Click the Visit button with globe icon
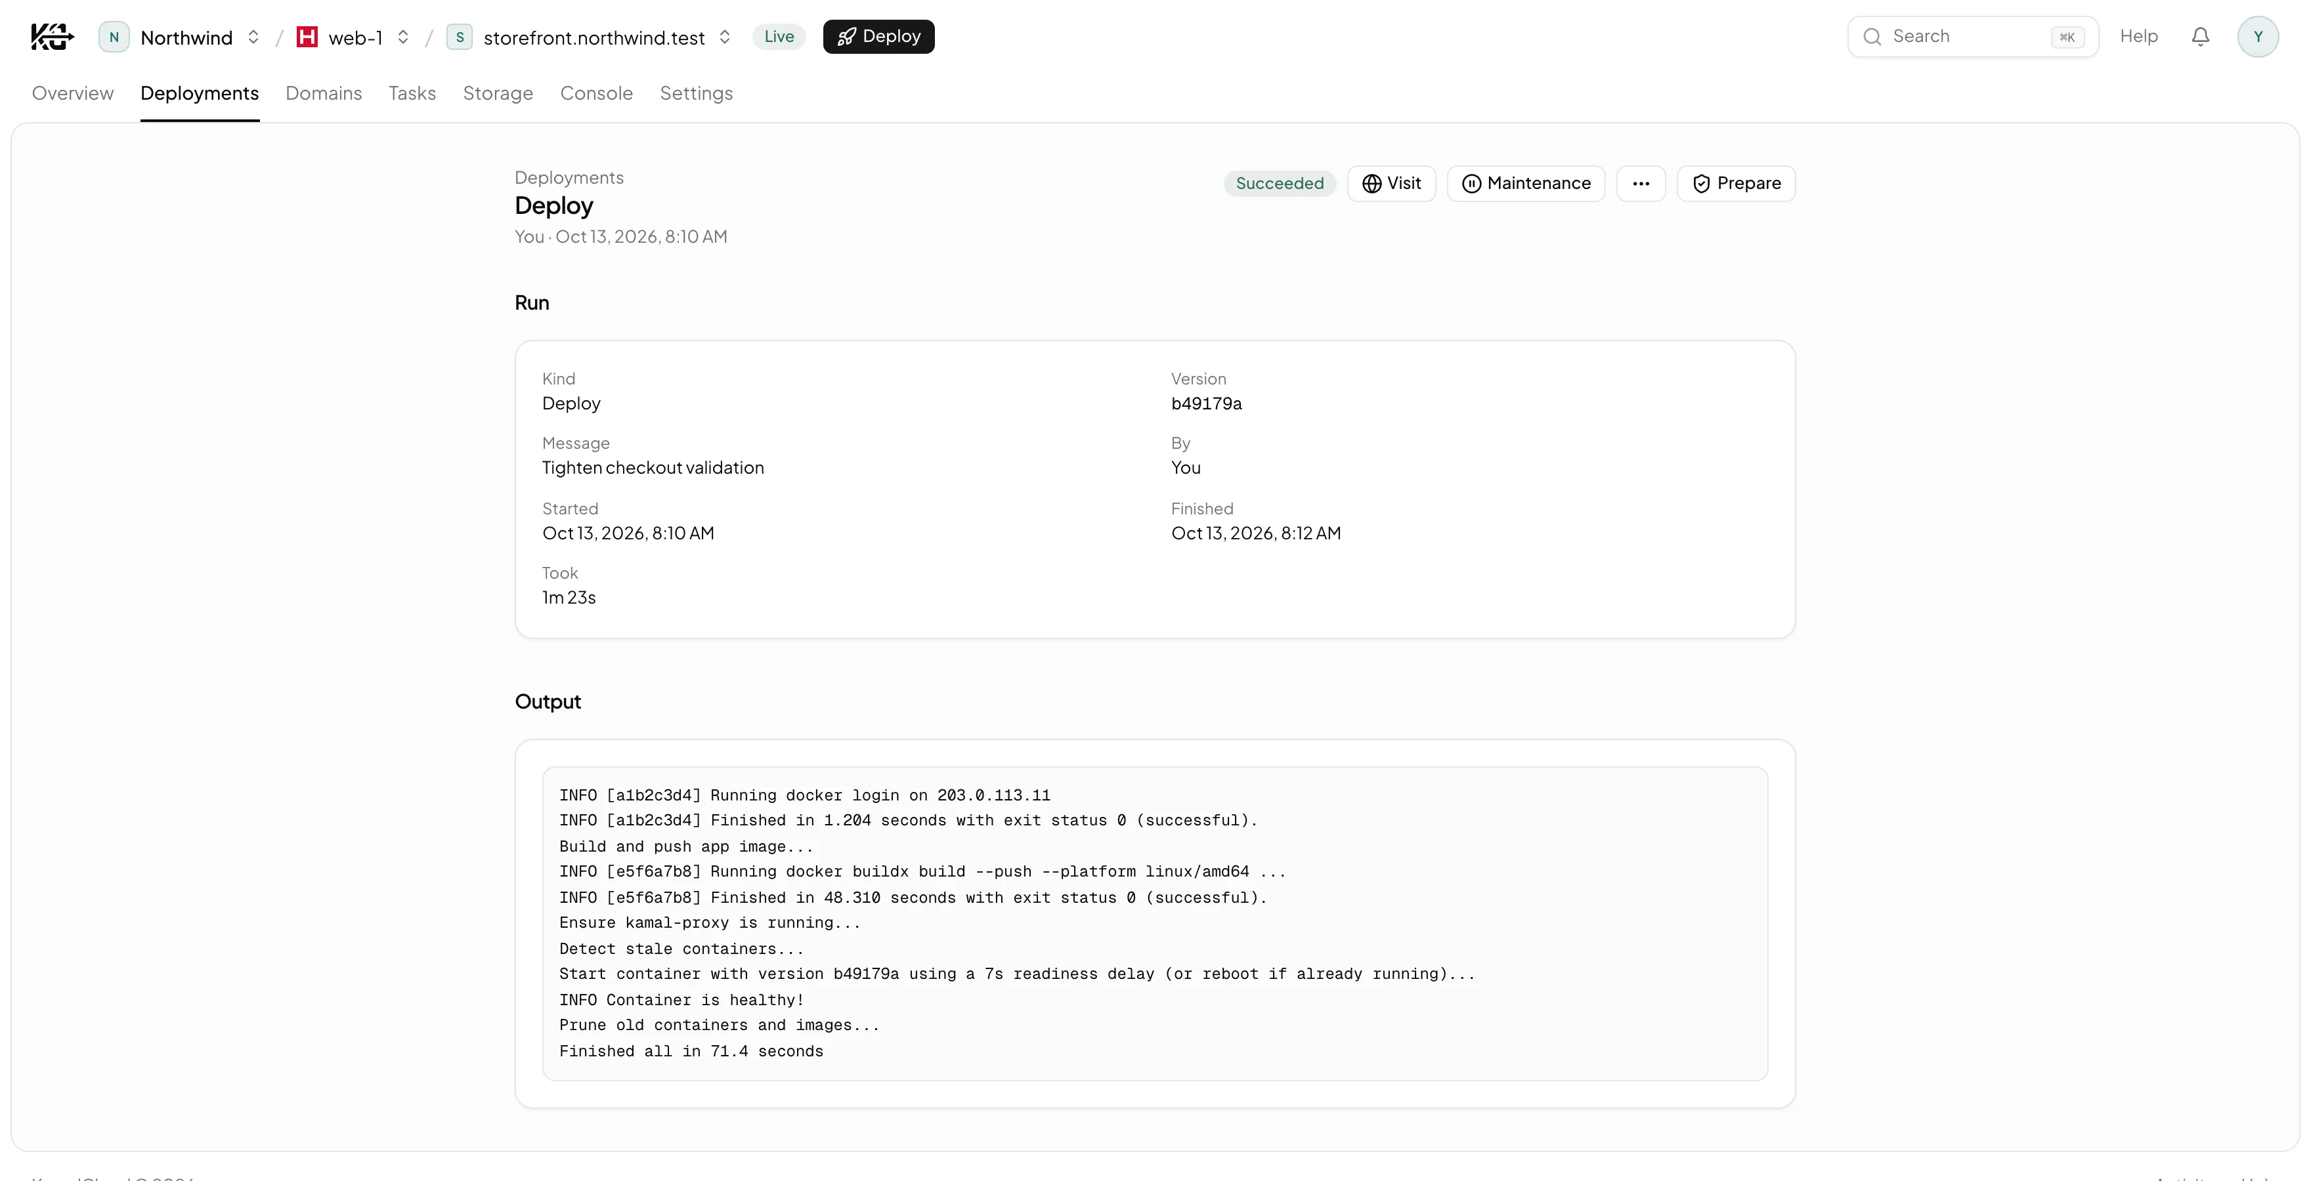This screenshot has height=1181, width=2311. 1391,184
